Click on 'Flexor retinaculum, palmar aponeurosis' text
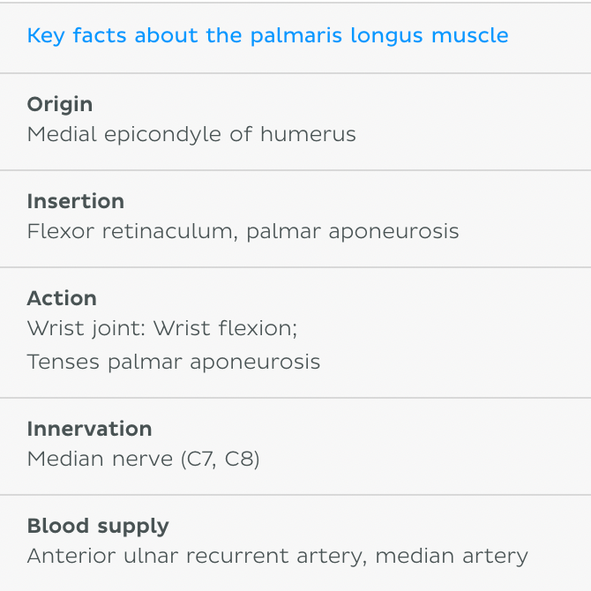The width and height of the screenshot is (591, 591). [243, 231]
